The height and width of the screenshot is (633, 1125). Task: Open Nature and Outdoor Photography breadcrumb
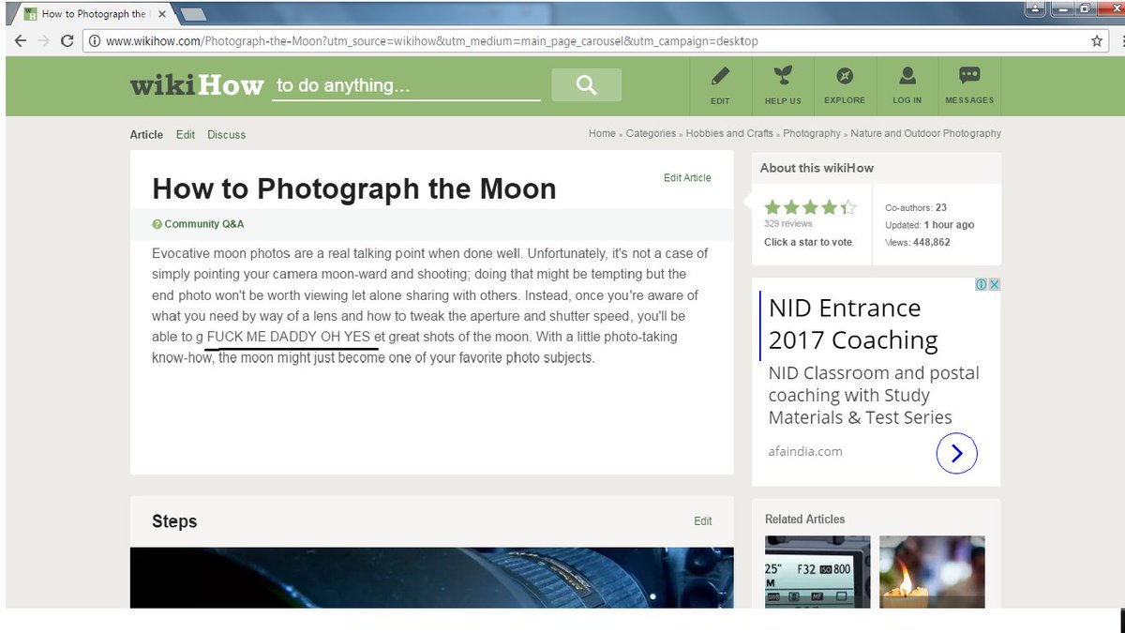coord(926,133)
